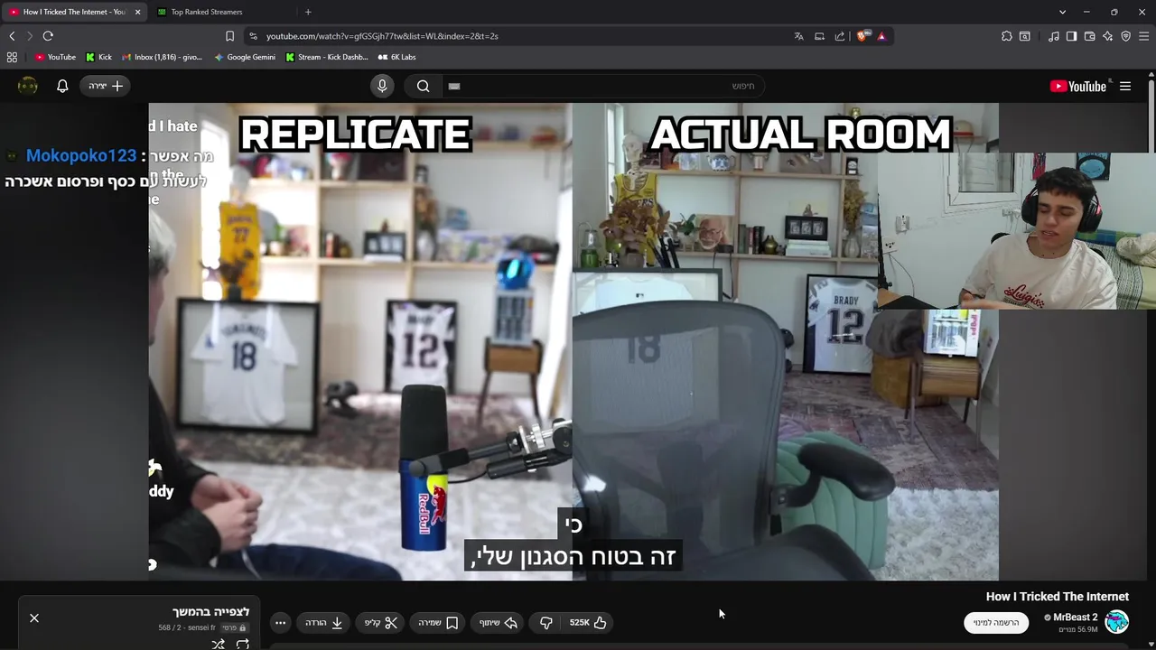Start voice search with microphone icon
The height and width of the screenshot is (650, 1156).
[382, 86]
